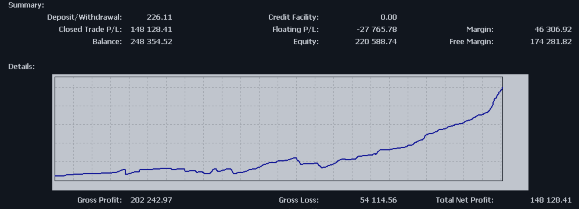Select the Margin label
The height and width of the screenshot is (209, 579).
coord(480,30)
